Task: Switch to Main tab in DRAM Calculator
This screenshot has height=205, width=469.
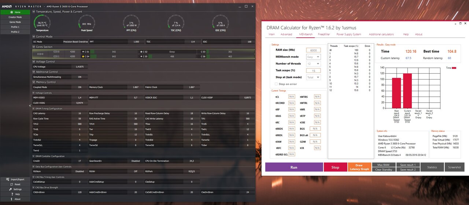Action: [x=272, y=34]
